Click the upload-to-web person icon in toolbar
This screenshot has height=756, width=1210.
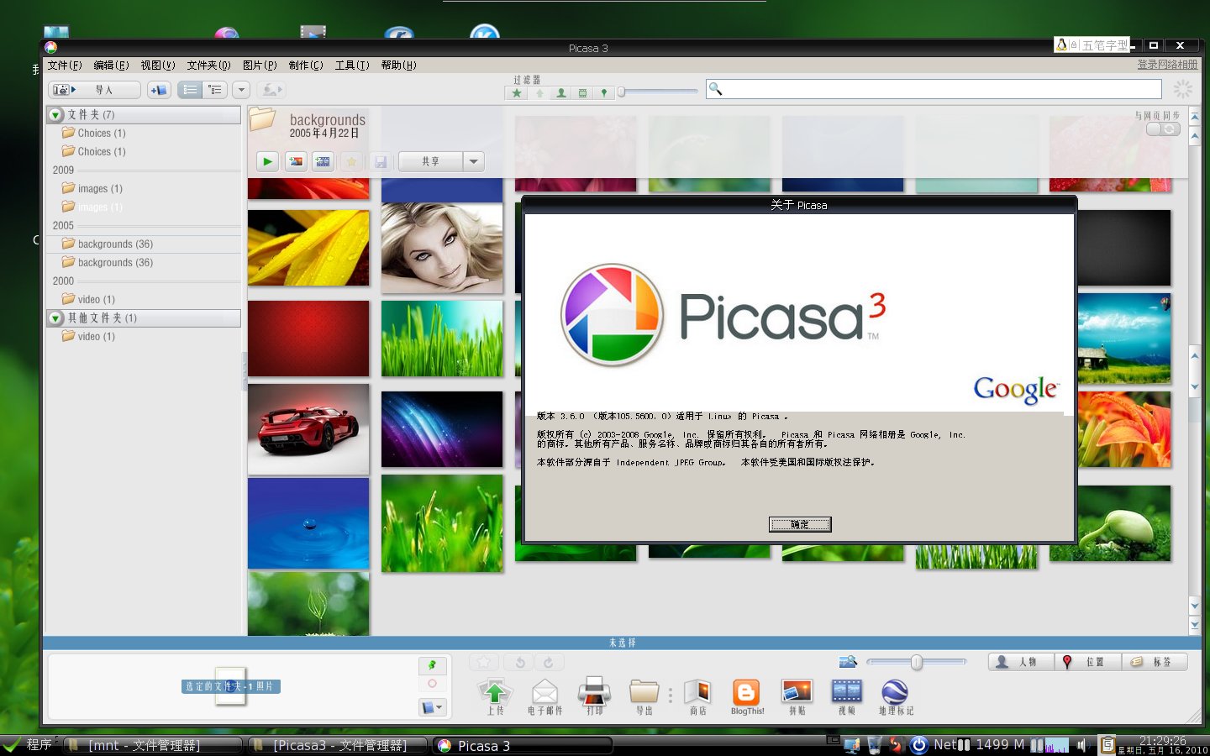(x=271, y=90)
